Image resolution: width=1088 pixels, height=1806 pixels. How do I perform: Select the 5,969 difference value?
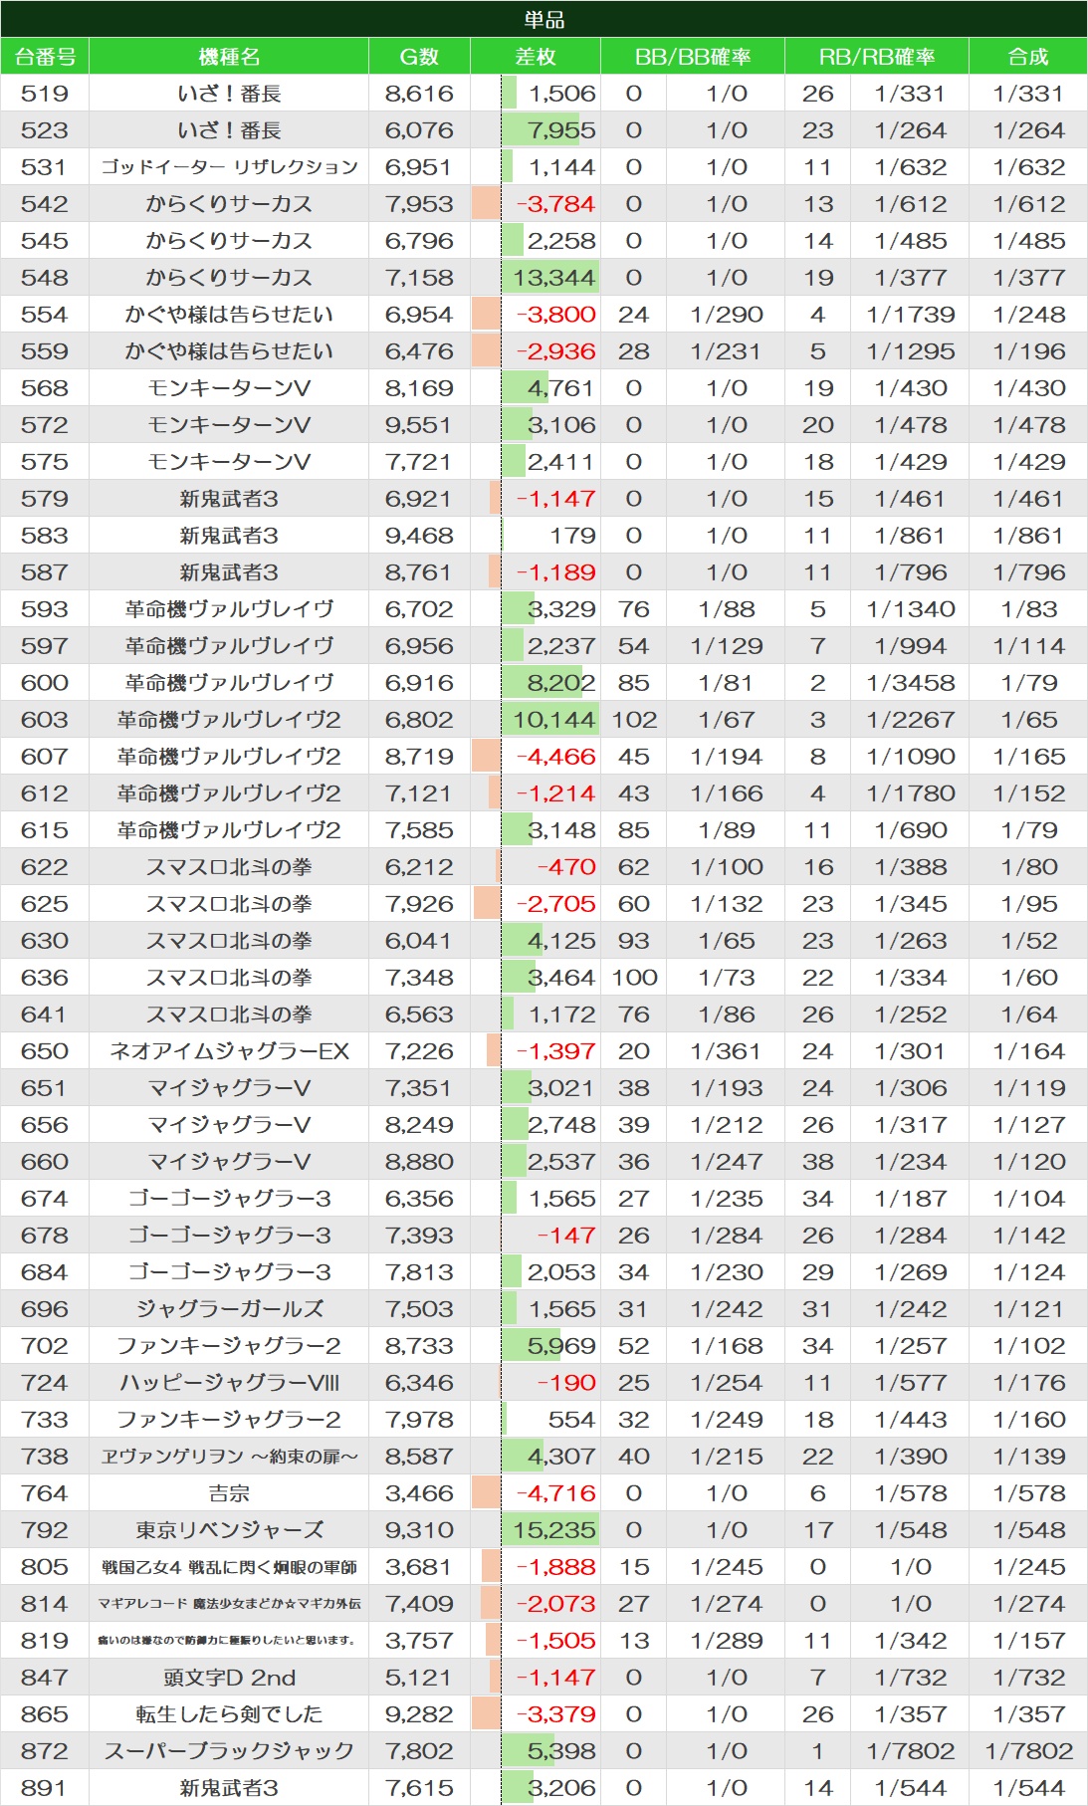[x=561, y=1346]
